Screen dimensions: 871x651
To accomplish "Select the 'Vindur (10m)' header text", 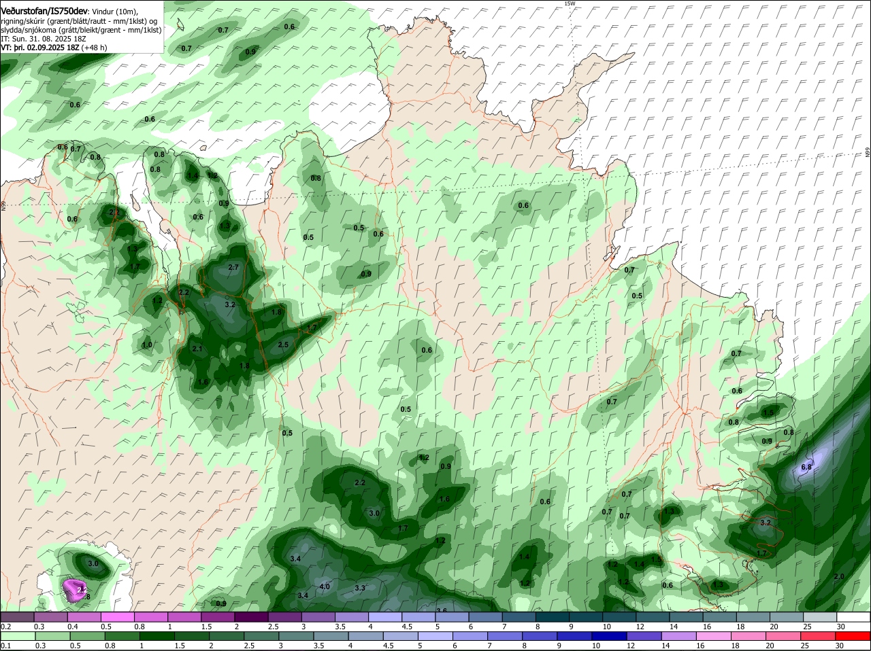I will (x=114, y=11).
